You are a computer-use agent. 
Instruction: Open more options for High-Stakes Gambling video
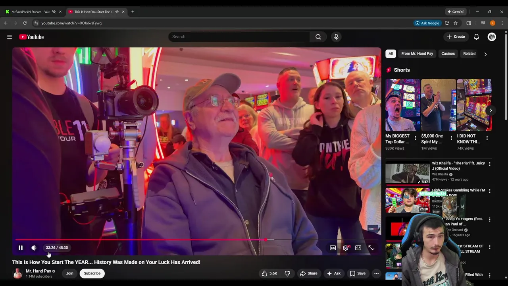489,191
